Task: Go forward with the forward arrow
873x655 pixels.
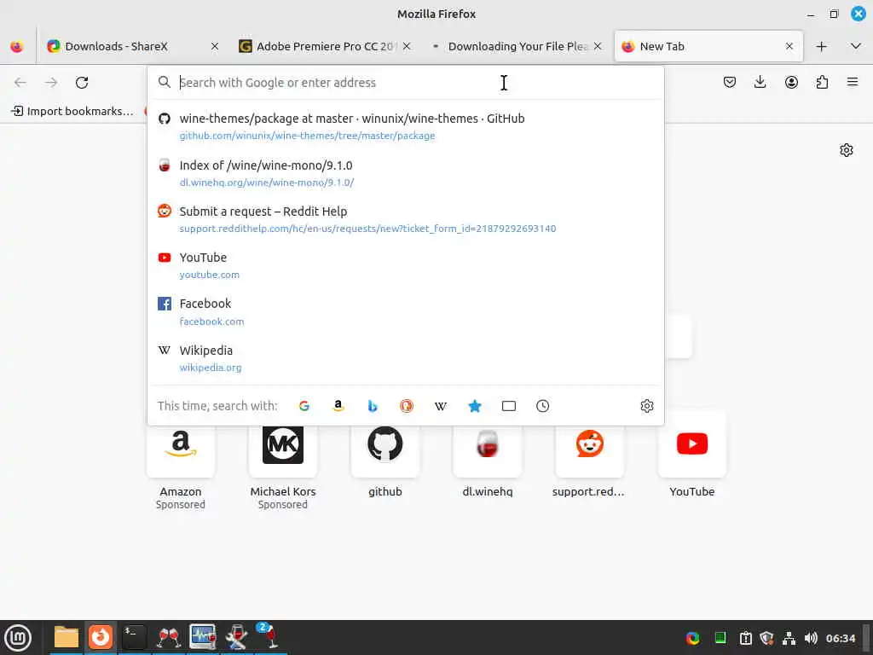Action: [x=51, y=83]
